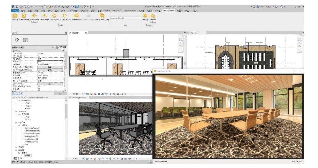Select MeetingRoom02 in the Project Browser
Viewport: 318px width, 168px height.
(31, 139)
